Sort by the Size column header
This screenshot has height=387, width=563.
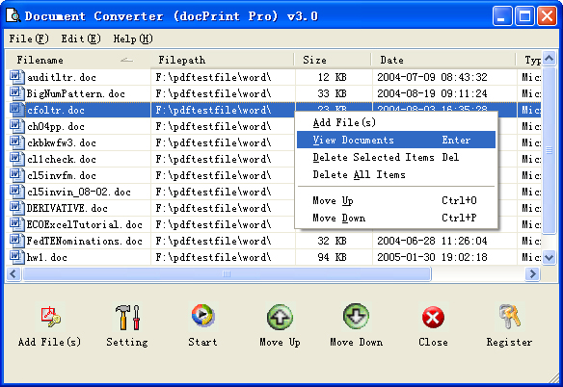point(333,60)
